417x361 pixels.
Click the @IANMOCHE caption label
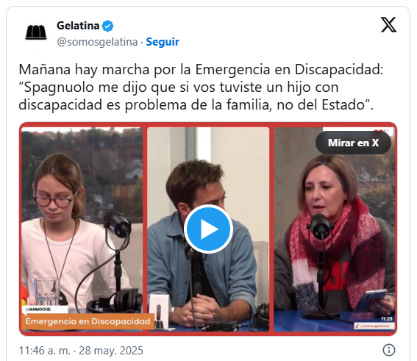tap(38, 310)
